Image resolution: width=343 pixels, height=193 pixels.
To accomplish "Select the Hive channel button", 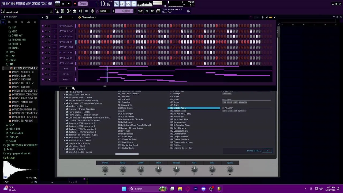I will coord(66,69).
